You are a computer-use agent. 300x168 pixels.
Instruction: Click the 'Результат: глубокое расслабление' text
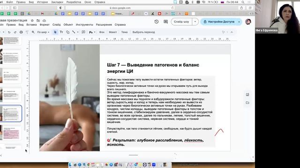pos(155,142)
